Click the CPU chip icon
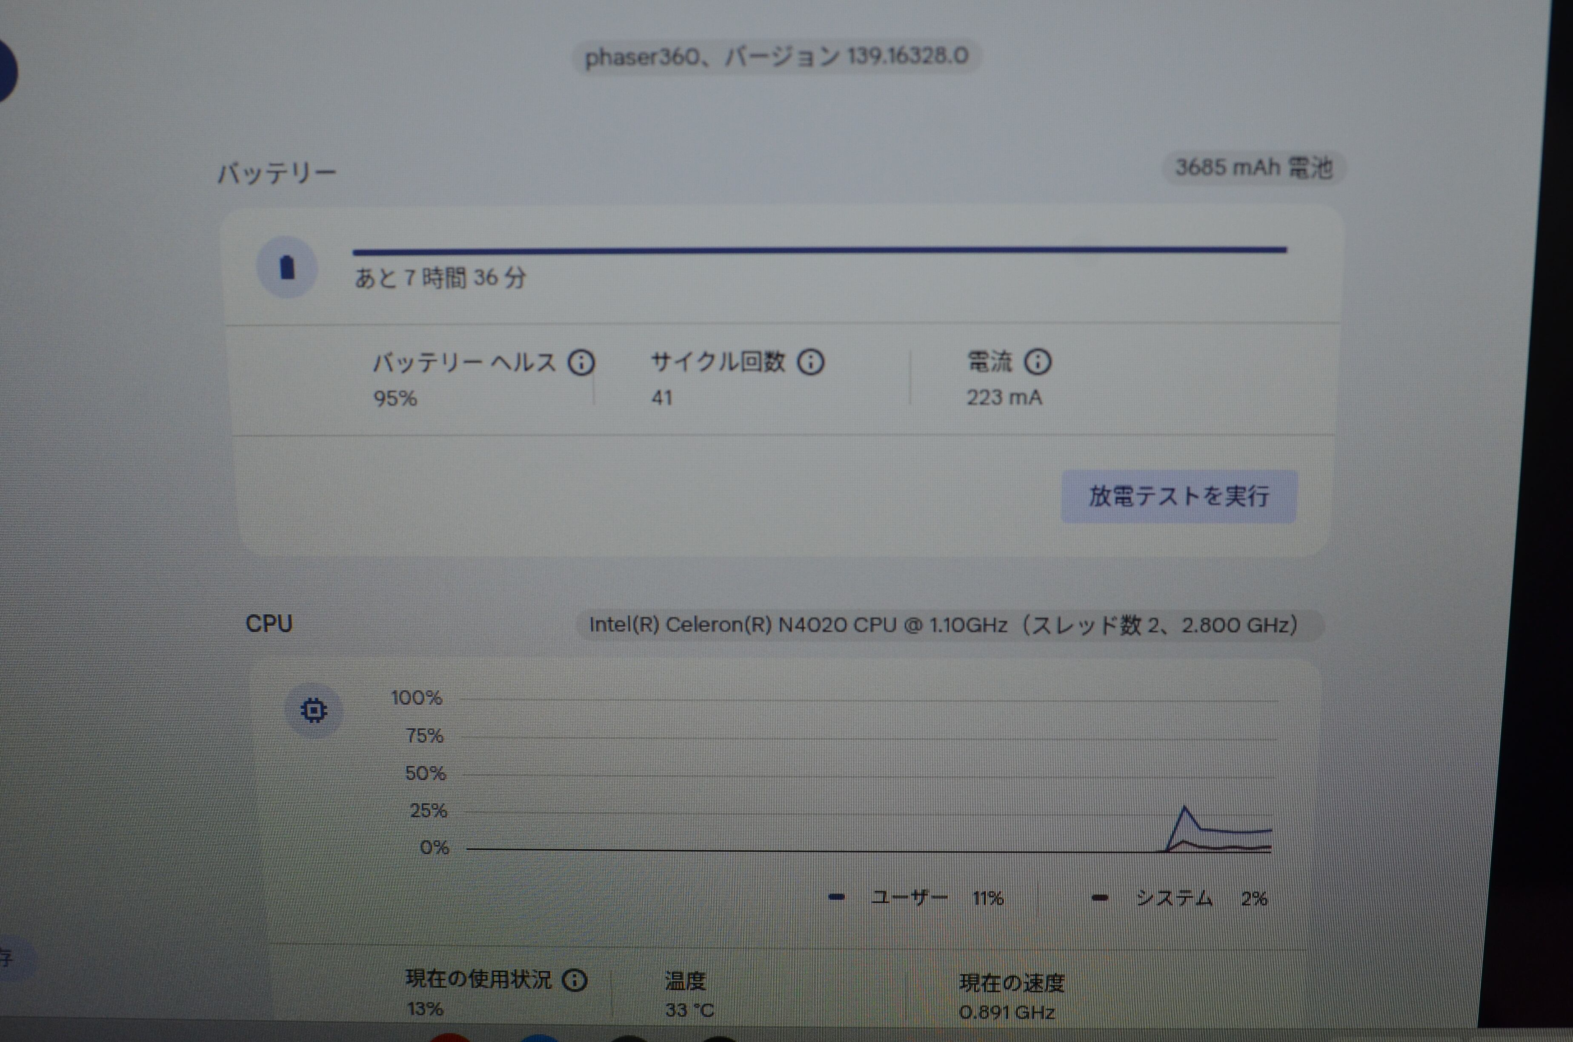Image resolution: width=1573 pixels, height=1042 pixels. [x=314, y=710]
